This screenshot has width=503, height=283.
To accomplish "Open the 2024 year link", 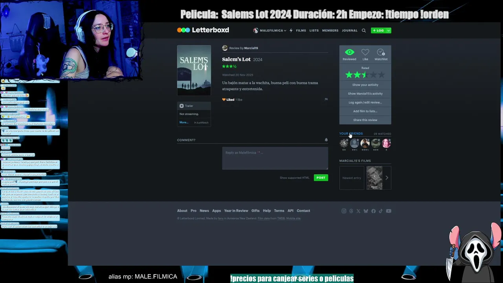I will click(258, 60).
